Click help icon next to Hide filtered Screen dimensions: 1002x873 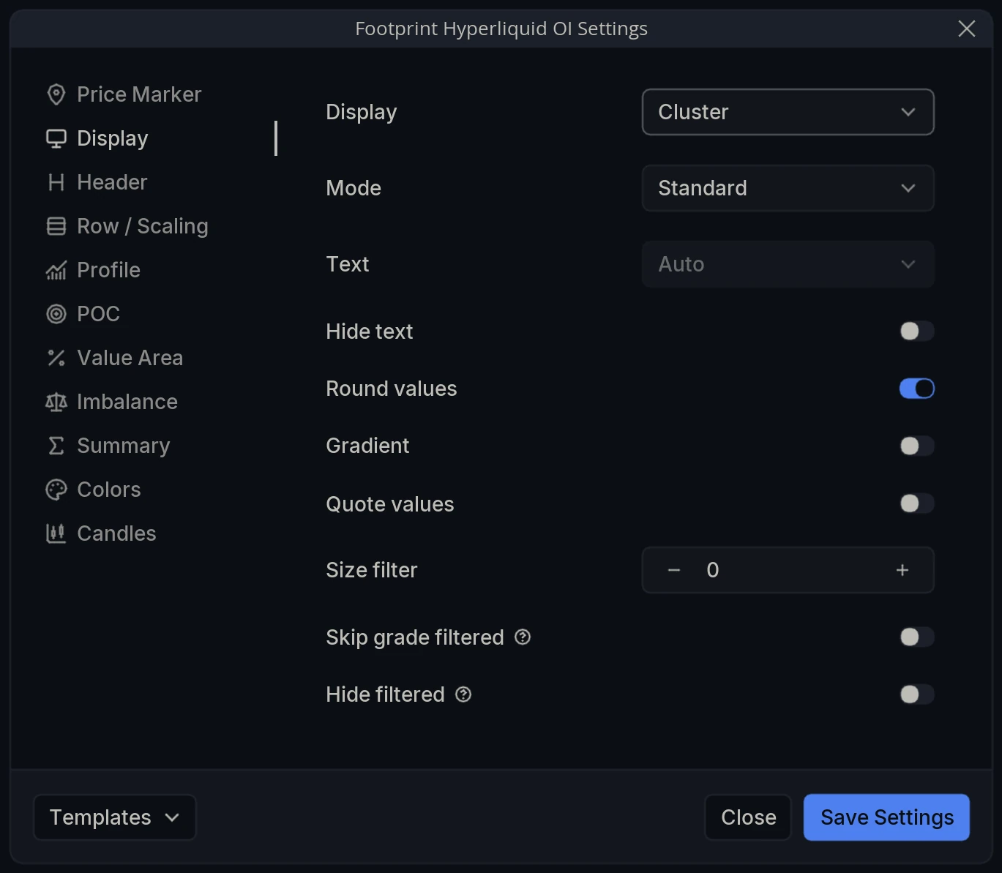pyautogui.click(x=463, y=694)
